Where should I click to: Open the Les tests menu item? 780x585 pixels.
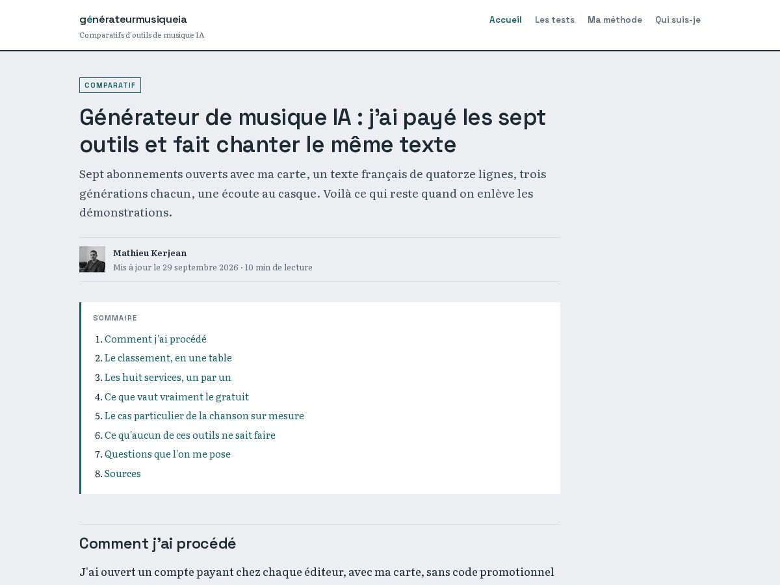pos(554,20)
